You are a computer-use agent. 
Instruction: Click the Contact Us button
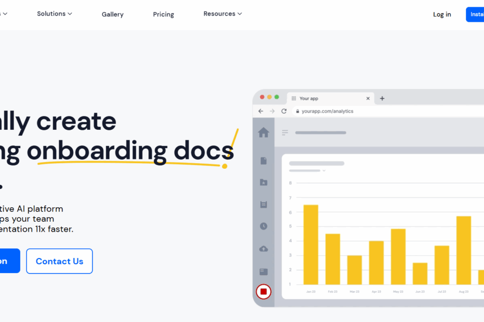pyautogui.click(x=59, y=261)
